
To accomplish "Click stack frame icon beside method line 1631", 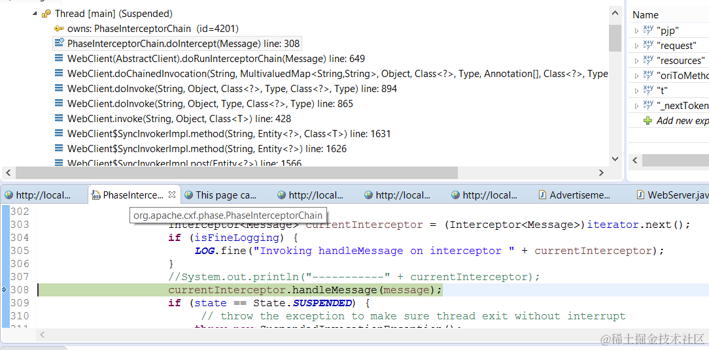I will click(x=59, y=133).
